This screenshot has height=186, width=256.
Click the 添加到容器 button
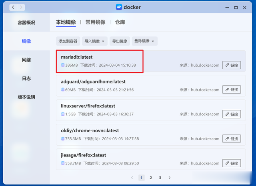coord(68,41)
